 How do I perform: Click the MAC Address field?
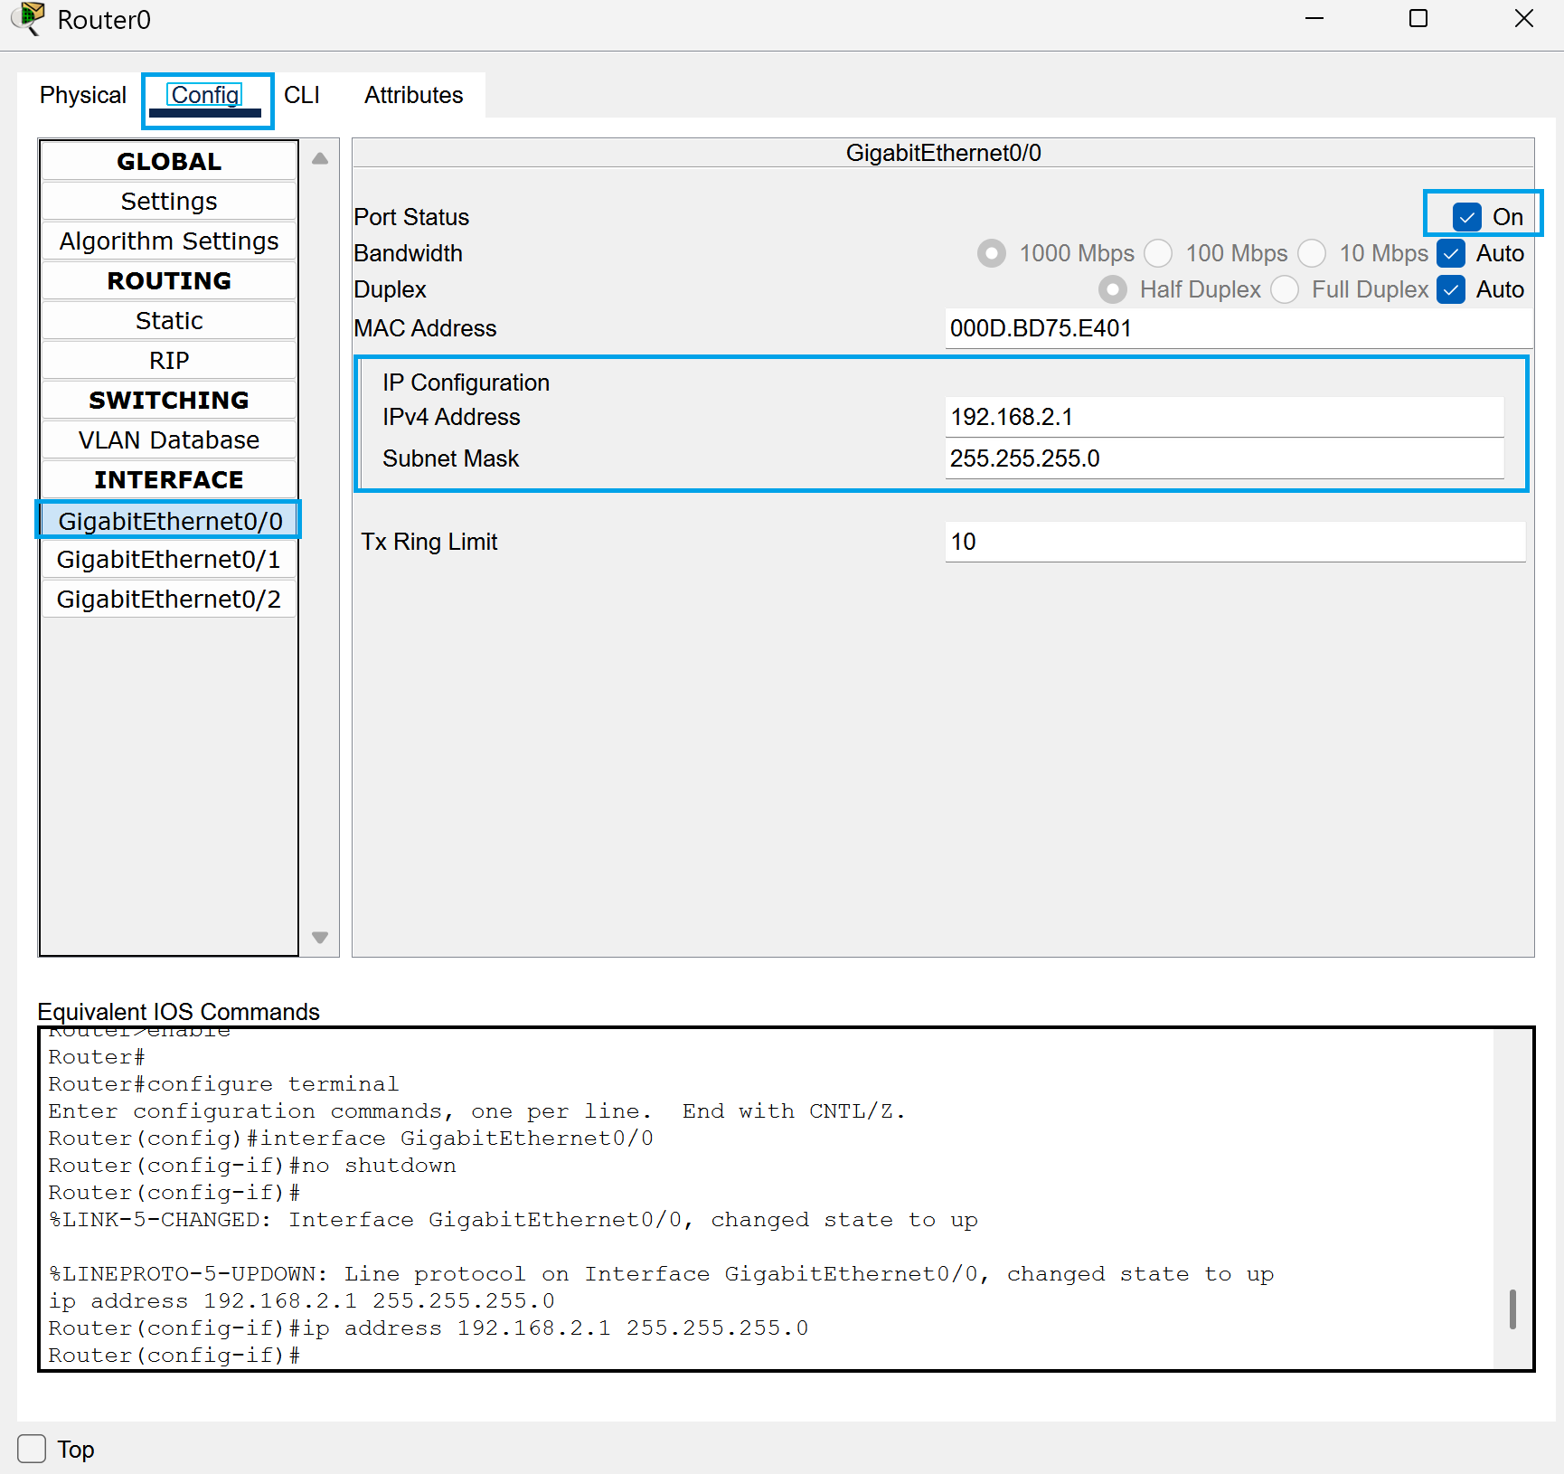click(x=1239, y=328)
